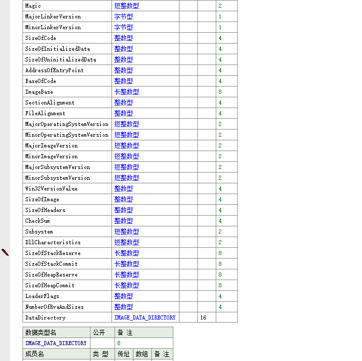The width and height of the screenshot is (362, 361).
Task: Select the SectionAlignment member cell
Action: [x=67, y=102]
